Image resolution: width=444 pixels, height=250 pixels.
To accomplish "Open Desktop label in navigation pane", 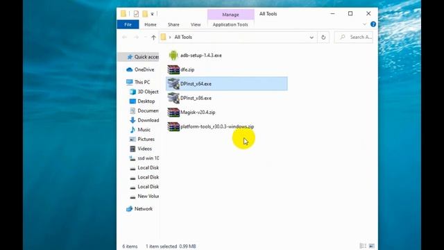I will tap(146, 101).
